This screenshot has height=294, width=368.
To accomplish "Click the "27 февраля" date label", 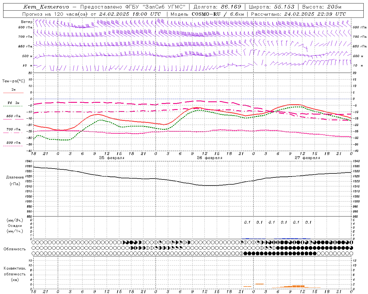I will 307,158.
